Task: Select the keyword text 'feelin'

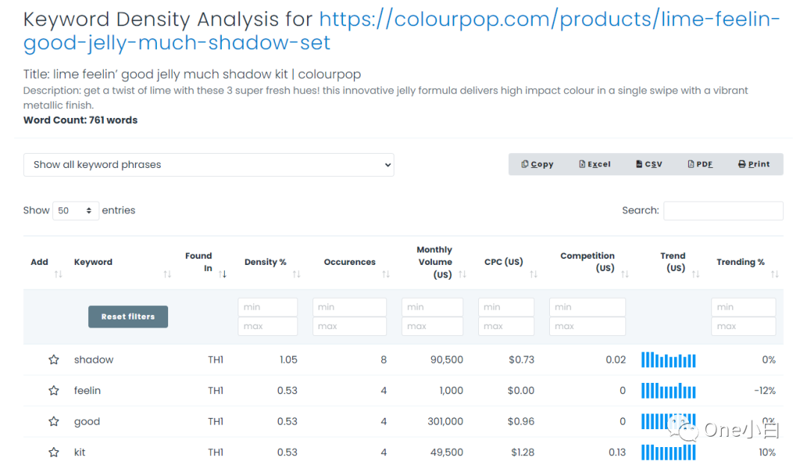Action: click(87, 390)
